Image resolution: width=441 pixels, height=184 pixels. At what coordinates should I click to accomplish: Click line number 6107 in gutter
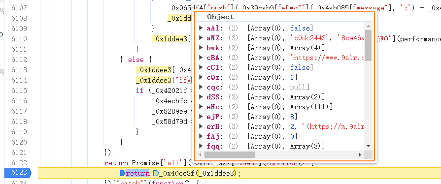19,8
